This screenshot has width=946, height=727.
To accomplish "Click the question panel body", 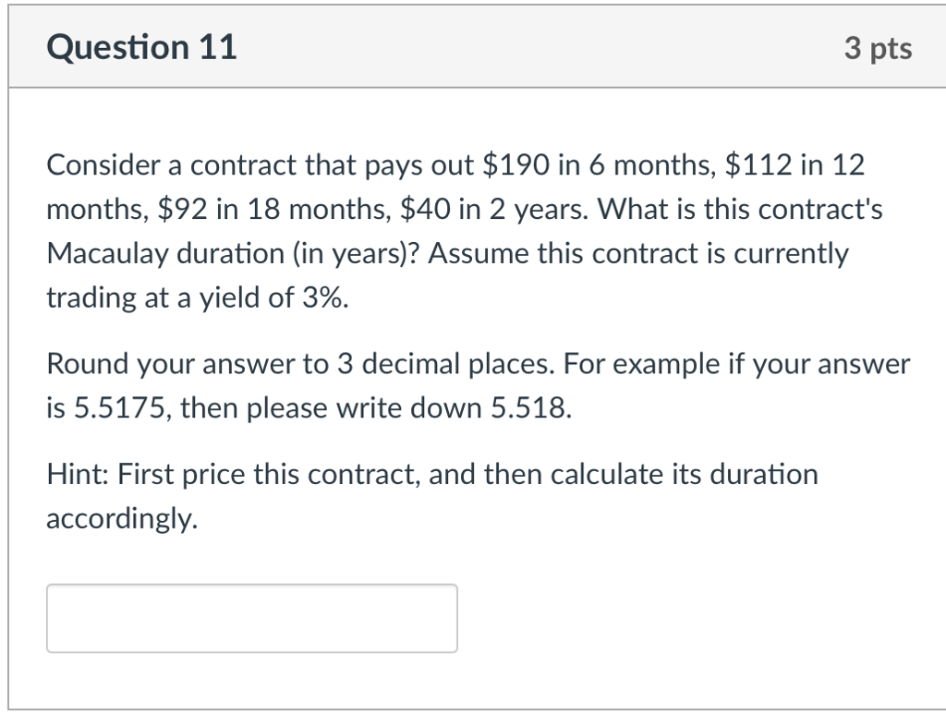I will pos(473,397).
